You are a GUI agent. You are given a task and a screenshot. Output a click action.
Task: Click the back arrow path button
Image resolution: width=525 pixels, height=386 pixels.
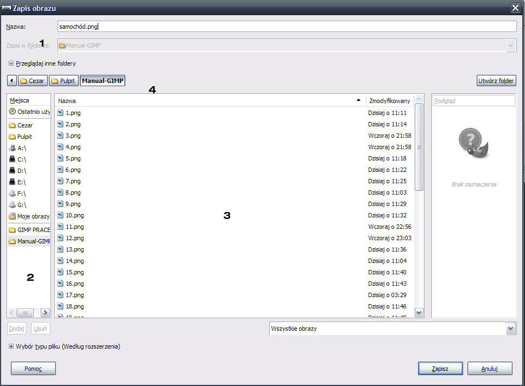coord(12,81)
